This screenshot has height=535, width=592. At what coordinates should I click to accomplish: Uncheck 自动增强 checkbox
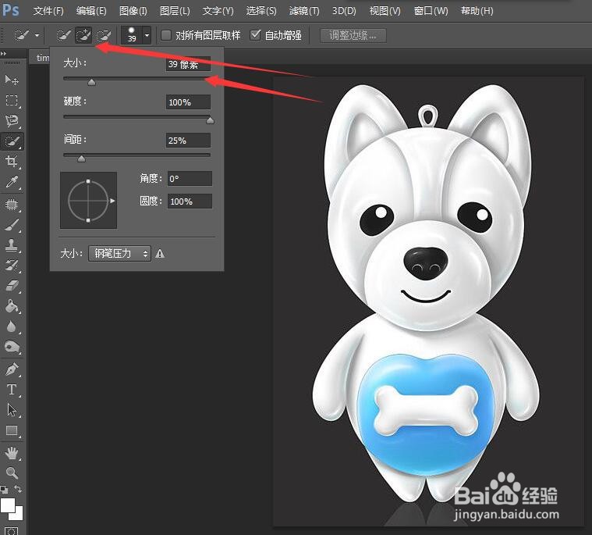pyautogui.click(x=256, y=35)
